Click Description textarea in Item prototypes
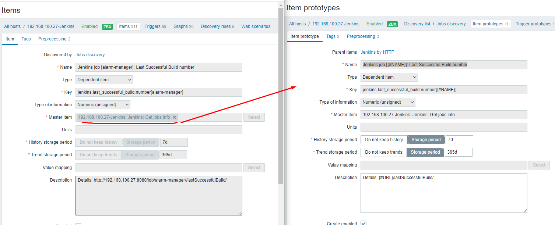This screenshot has width=555, height=225. (x=444, y=193)
